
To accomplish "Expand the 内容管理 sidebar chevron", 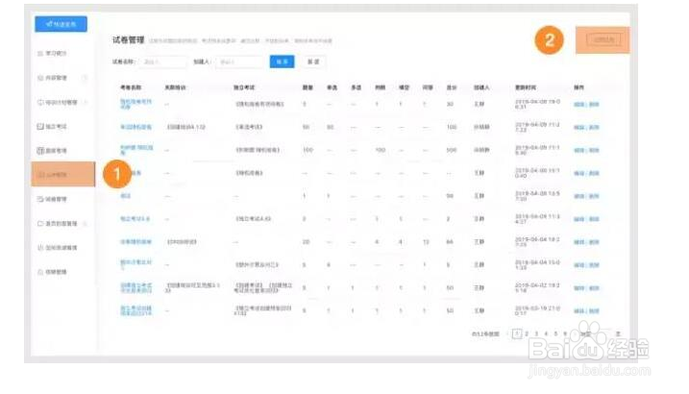I will point(85,78).
